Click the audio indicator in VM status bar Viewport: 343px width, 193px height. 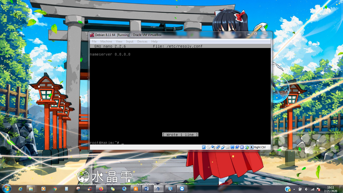pyautogui.click(x=213, y=147)
